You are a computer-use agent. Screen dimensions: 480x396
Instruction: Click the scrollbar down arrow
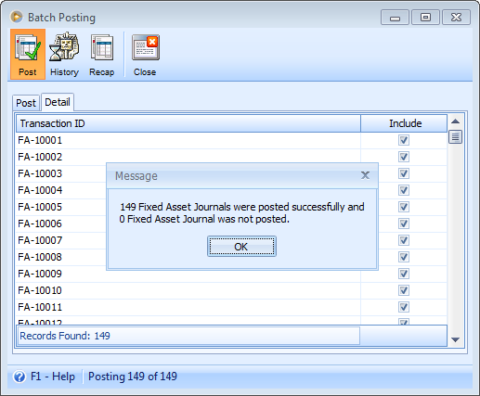point(455,339)
